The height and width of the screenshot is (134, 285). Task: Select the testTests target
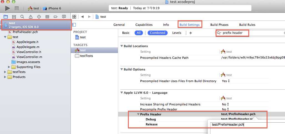coord(84,56)
